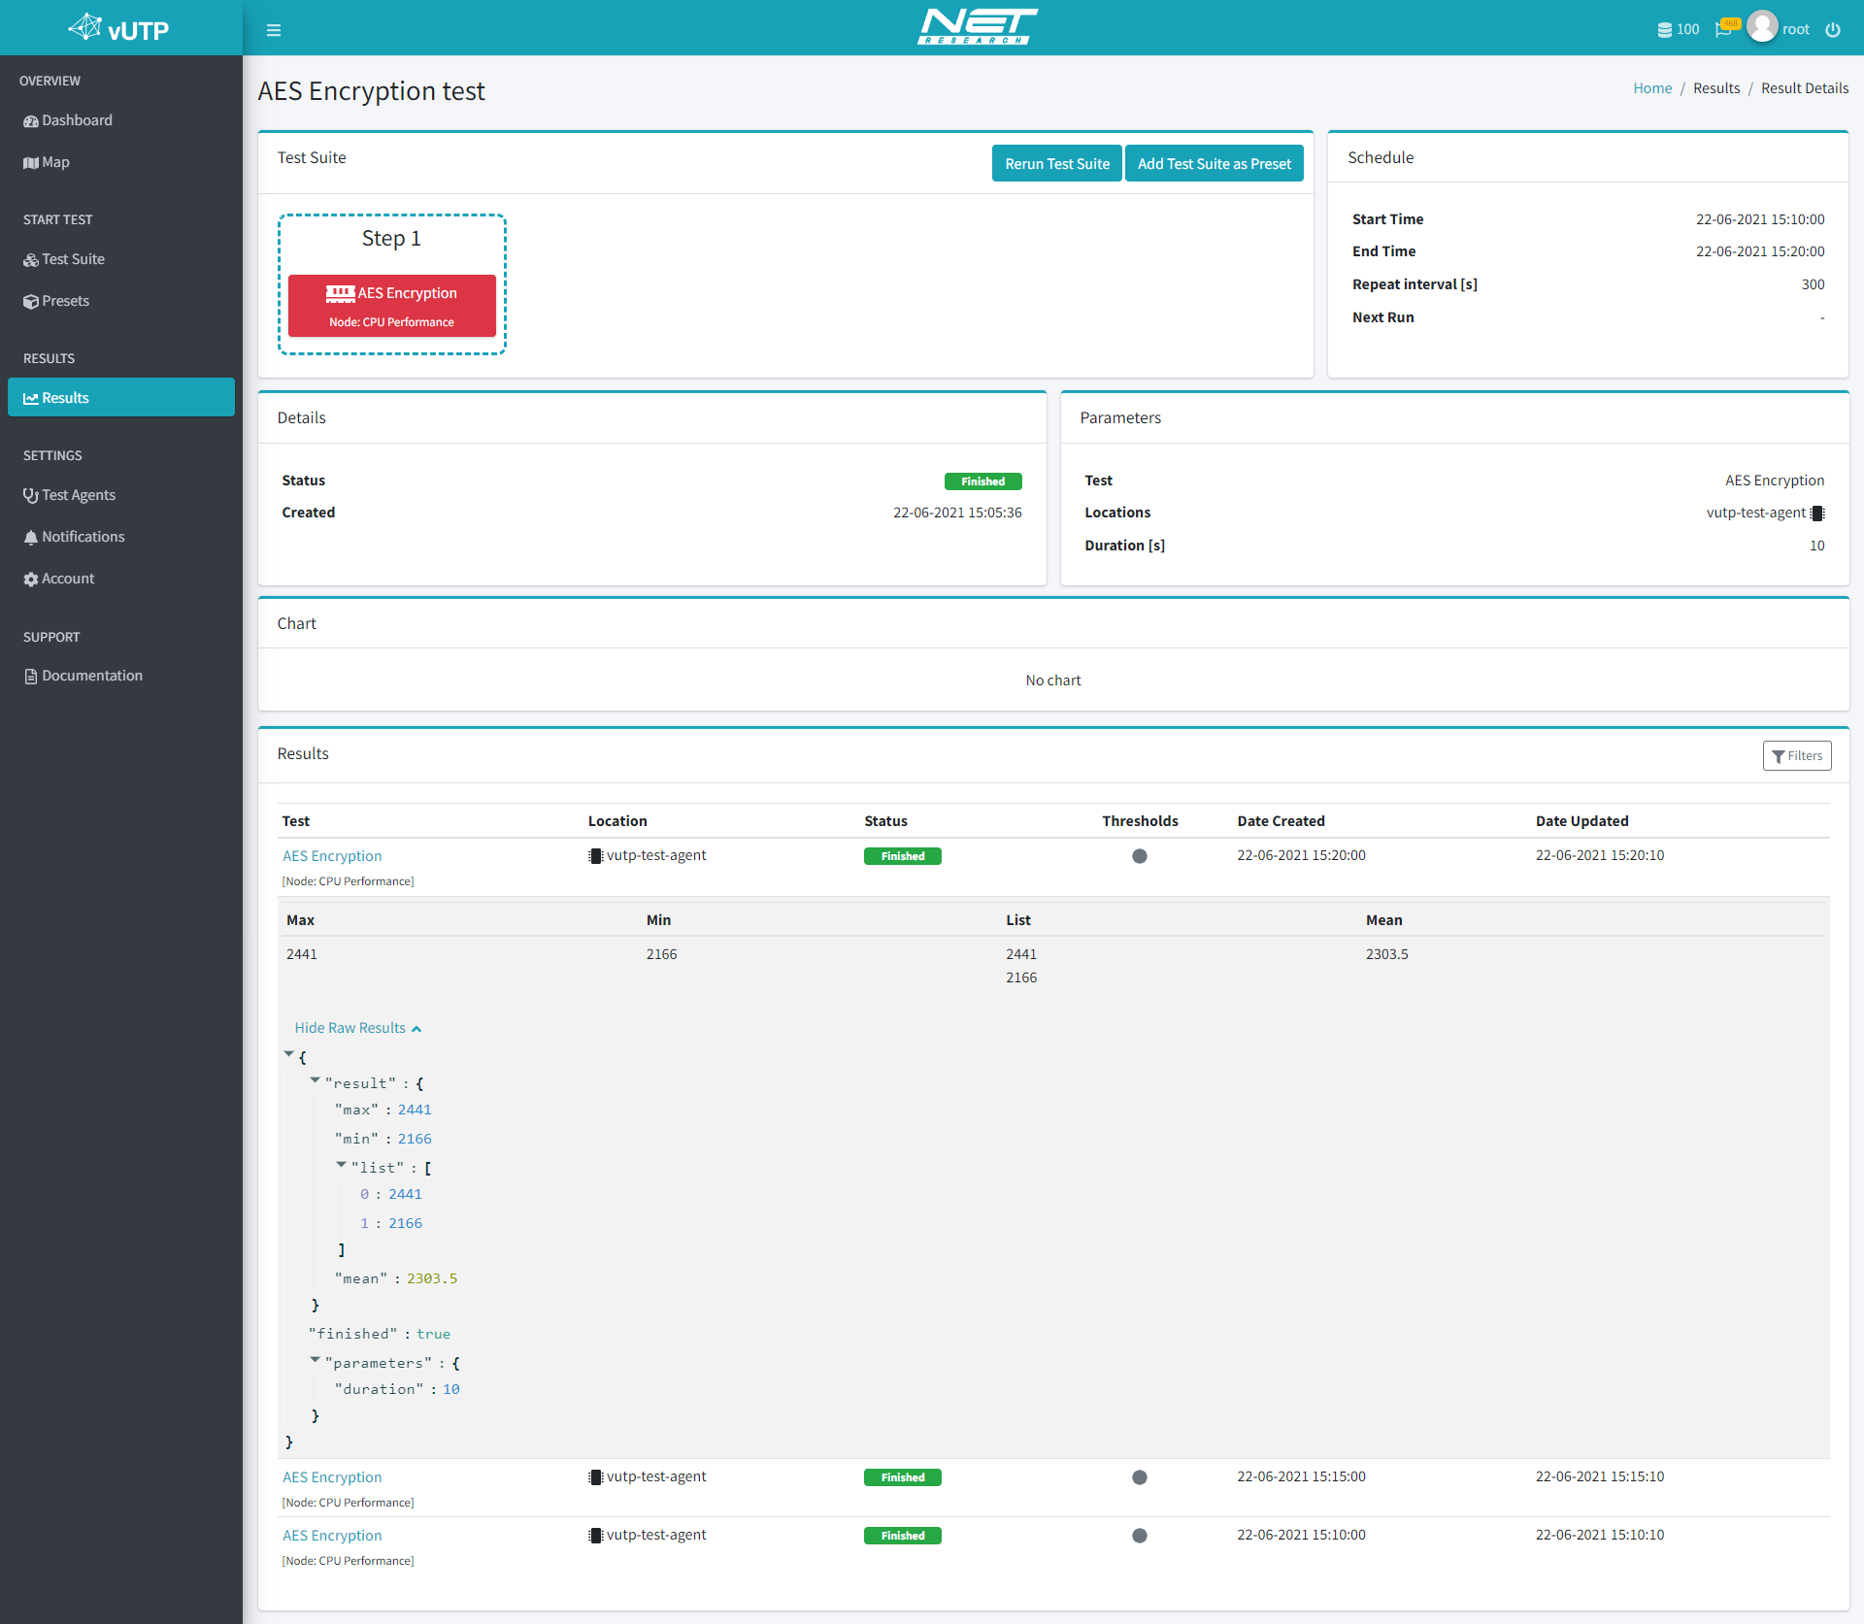Toggle the Filters button in Results

pos(1797,756)
